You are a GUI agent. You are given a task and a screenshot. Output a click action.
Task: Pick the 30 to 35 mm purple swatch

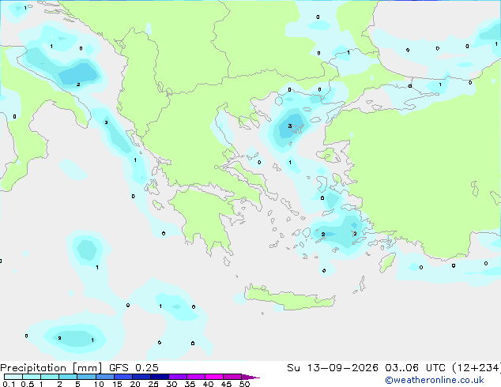[x=177, y=377]
